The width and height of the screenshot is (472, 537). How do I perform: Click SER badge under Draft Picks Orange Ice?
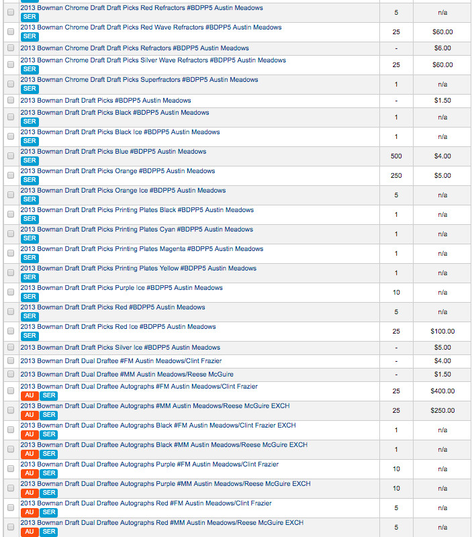(x=30, y=199)
